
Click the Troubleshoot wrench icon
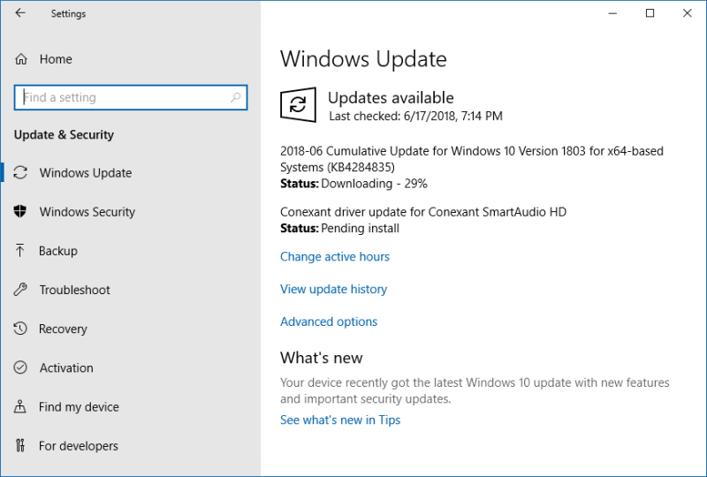tap(20, 290)
